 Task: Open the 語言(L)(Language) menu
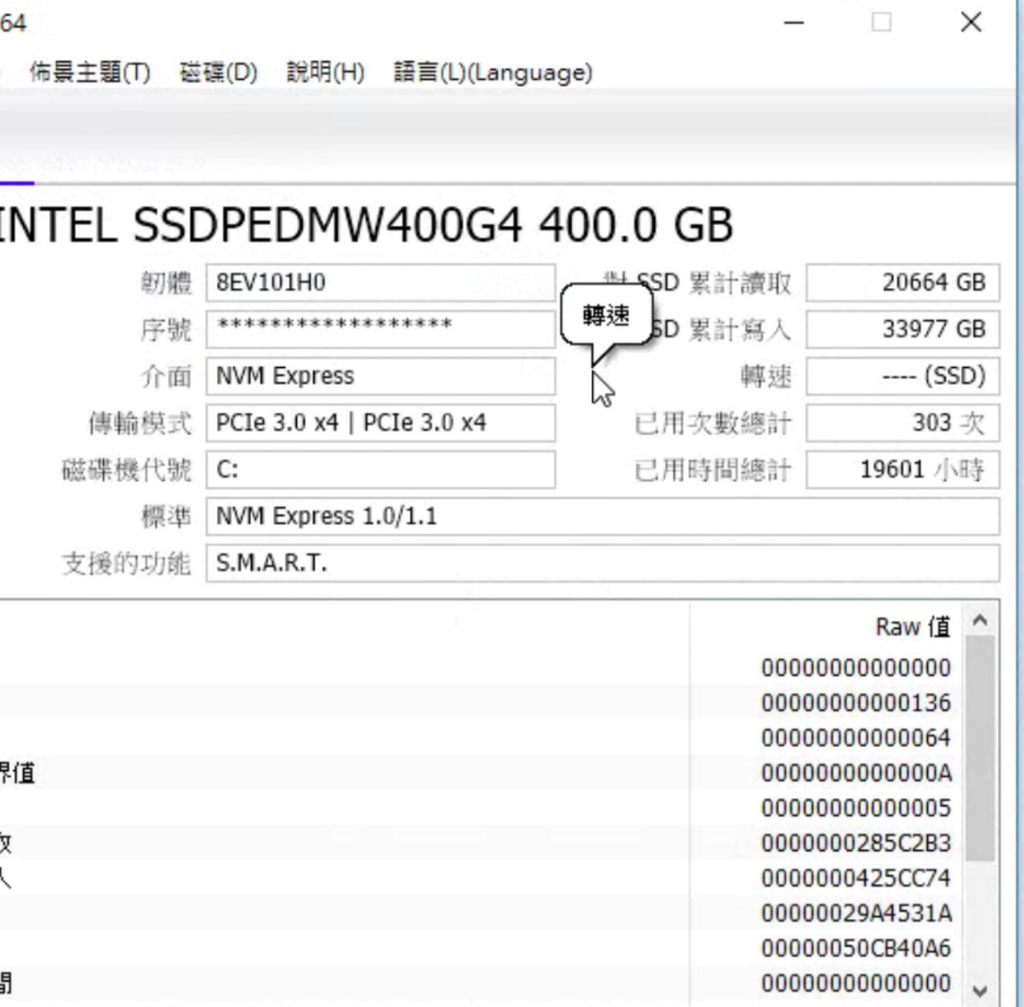click(493, 73)
